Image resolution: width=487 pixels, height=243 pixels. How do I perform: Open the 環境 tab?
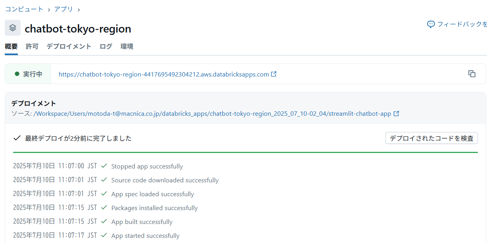coord(127,46)
